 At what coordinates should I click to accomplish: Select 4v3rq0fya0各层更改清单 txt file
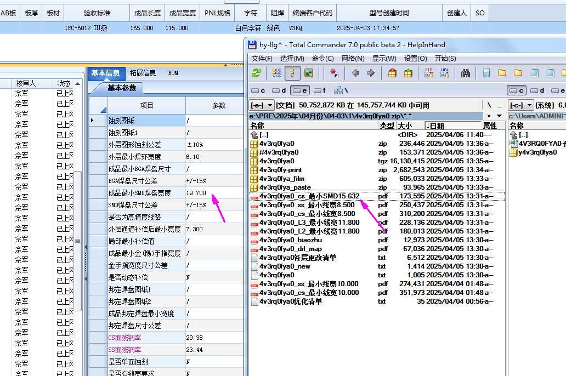(376, 258)
